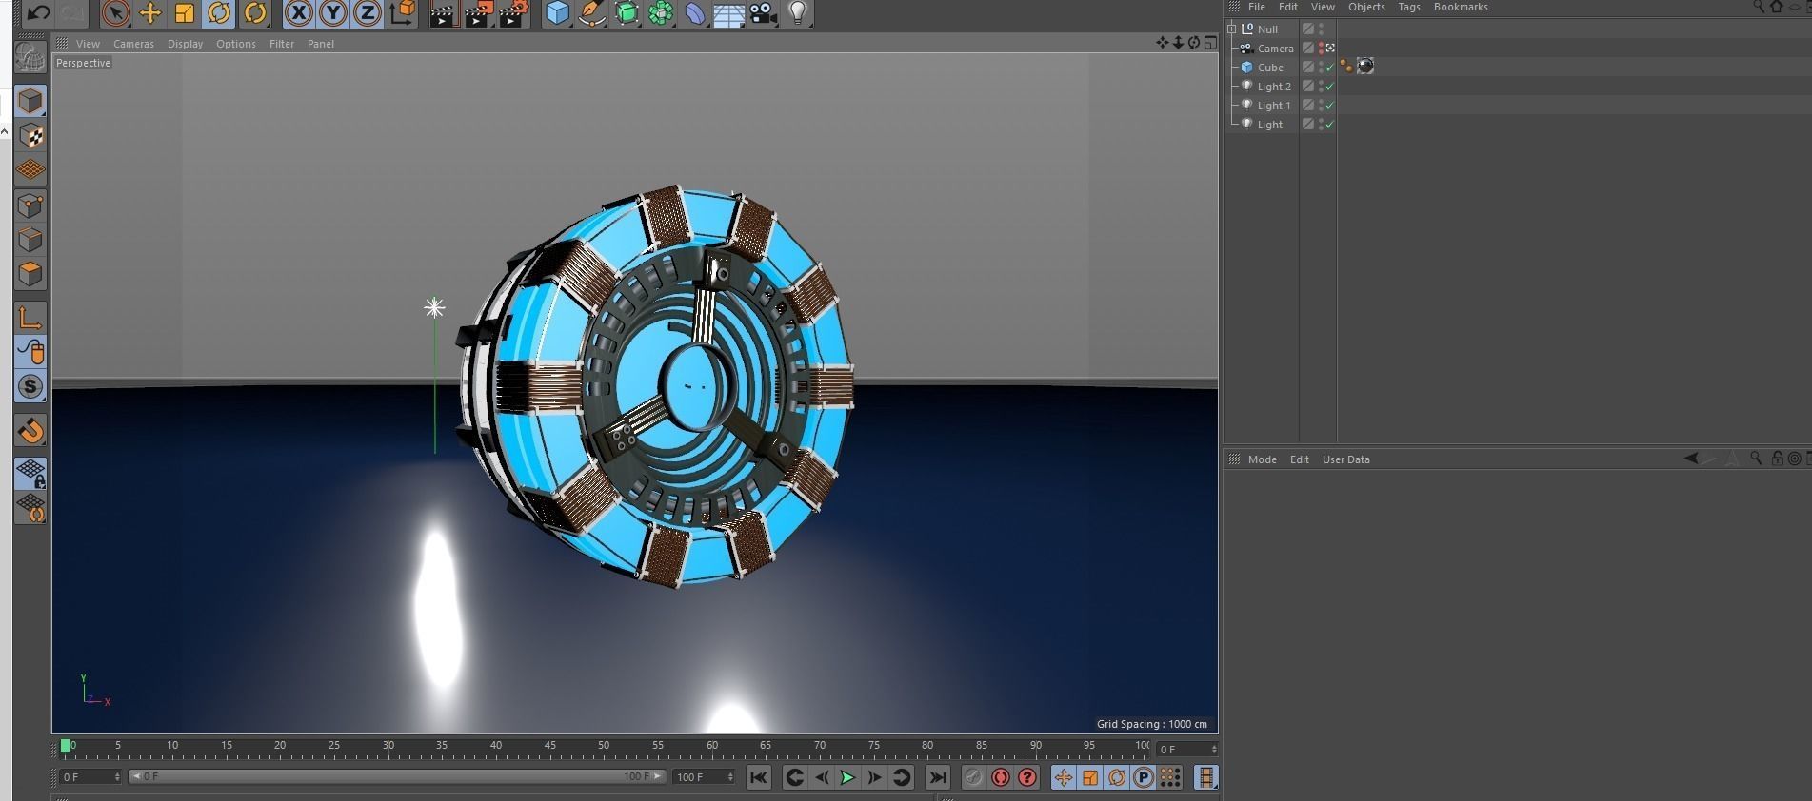The height and width of the screenshot is (801, 1812).
Task: Render to Picture Viewer
Action: pos(478,13)
